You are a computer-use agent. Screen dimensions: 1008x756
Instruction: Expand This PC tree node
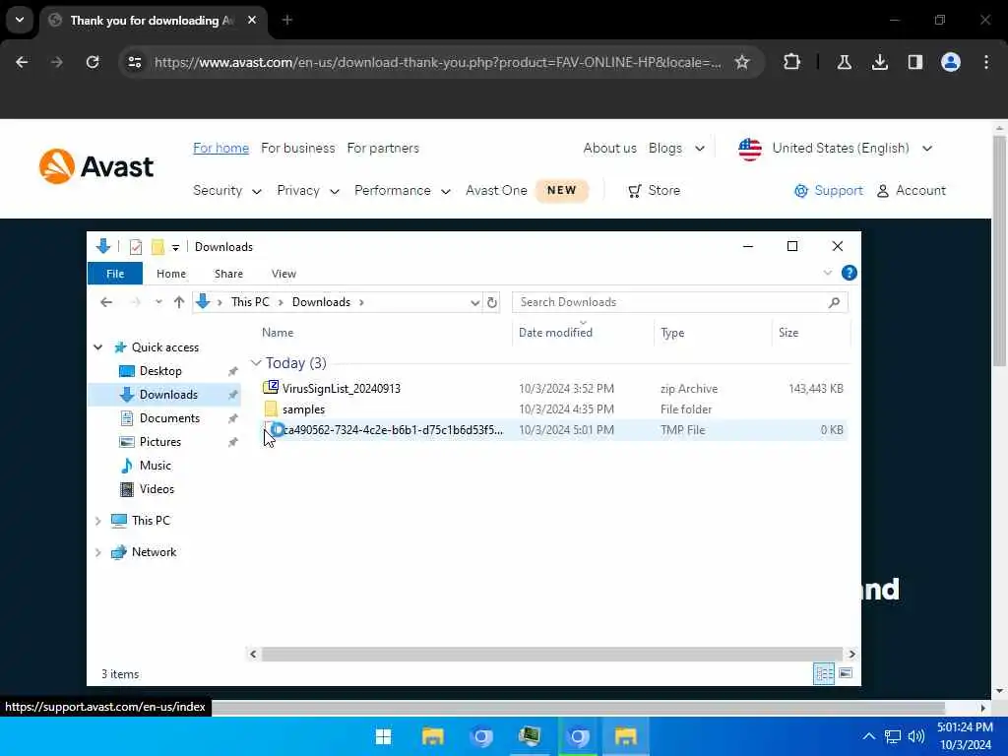[97, 521]
